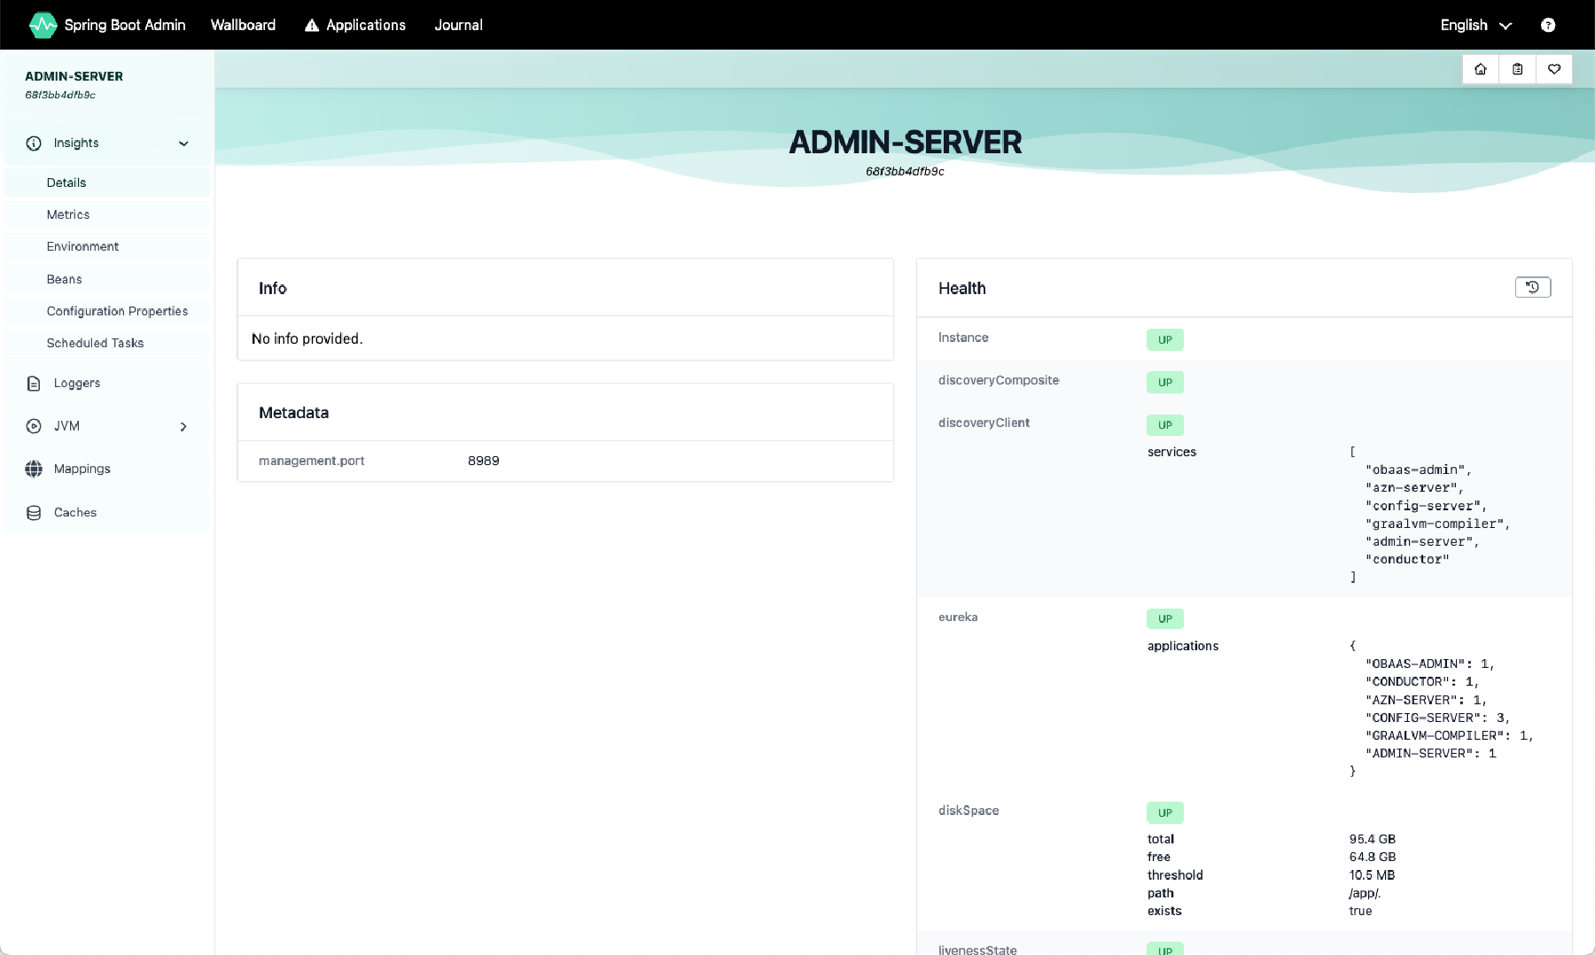Click the clipboard icon in the header
This screenshot has height=955, width=1595.
coord(1517,68)
